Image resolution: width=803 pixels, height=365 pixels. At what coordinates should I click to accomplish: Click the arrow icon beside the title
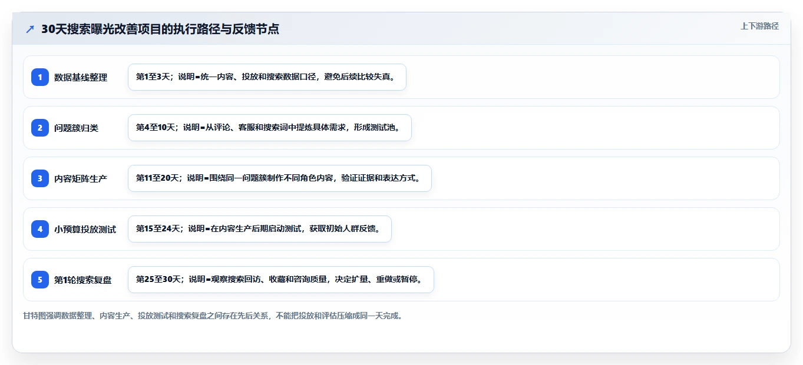tap(30, 29)
